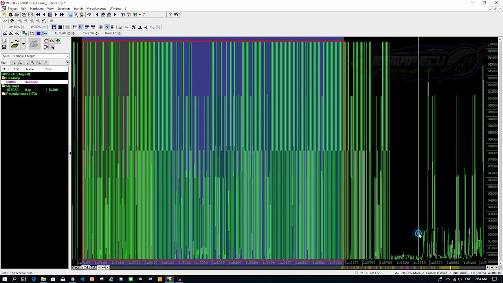Change Cols:16 column count stepper
Image resolution: width=503 pixels, height=283 pixels.
97,33
